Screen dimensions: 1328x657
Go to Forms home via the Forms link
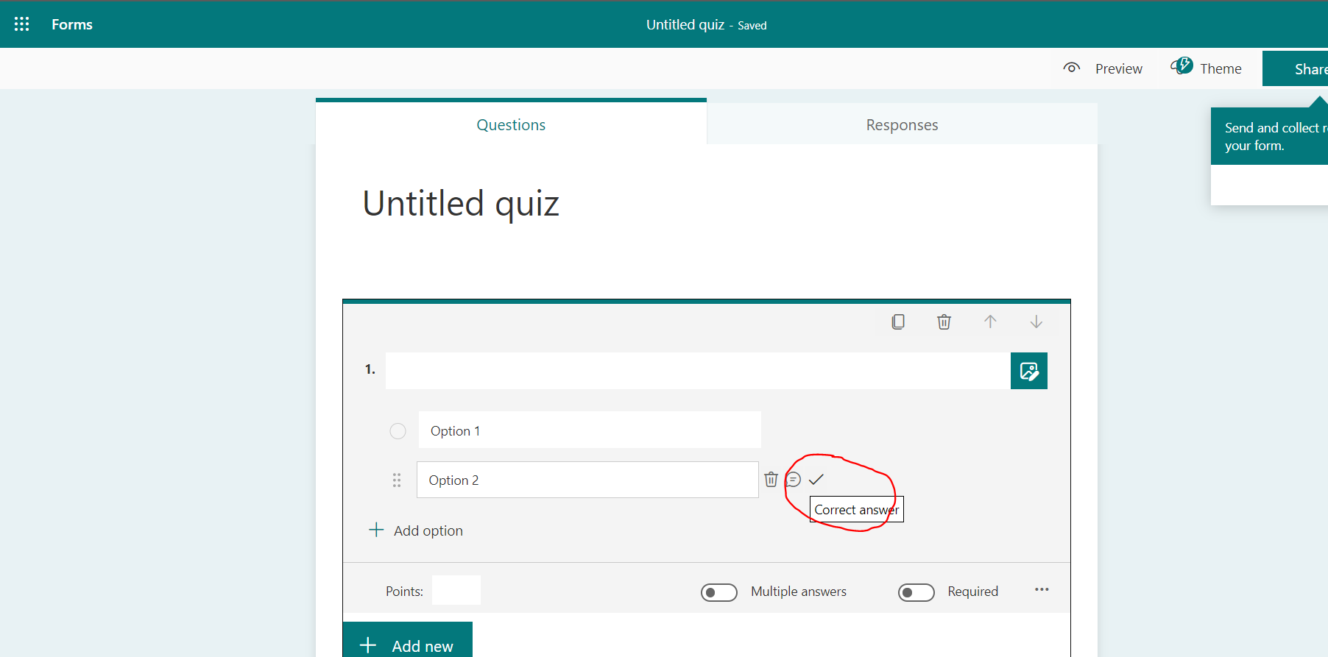pyautogui.click(x=72, y=24)
